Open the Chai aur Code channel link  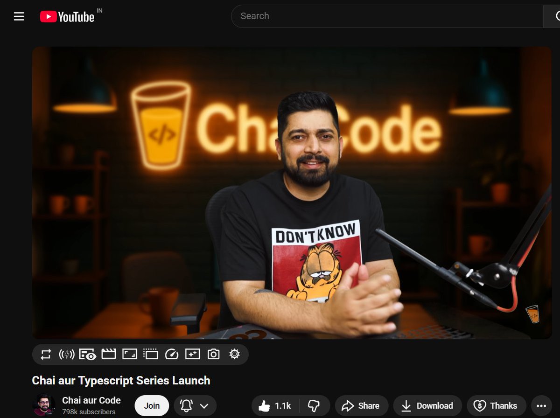91,400
